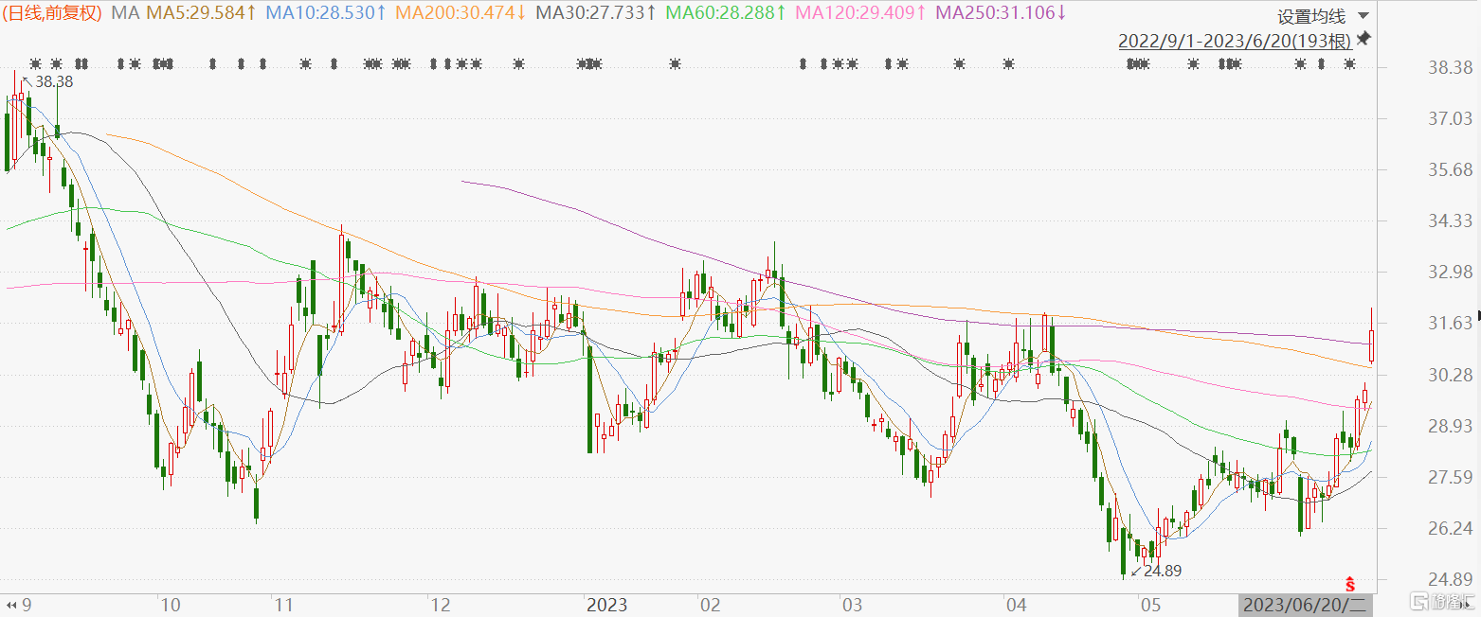Click the 03 month label on the time axis
Viewport: 1481px width, 617px height.
[852, 604]
